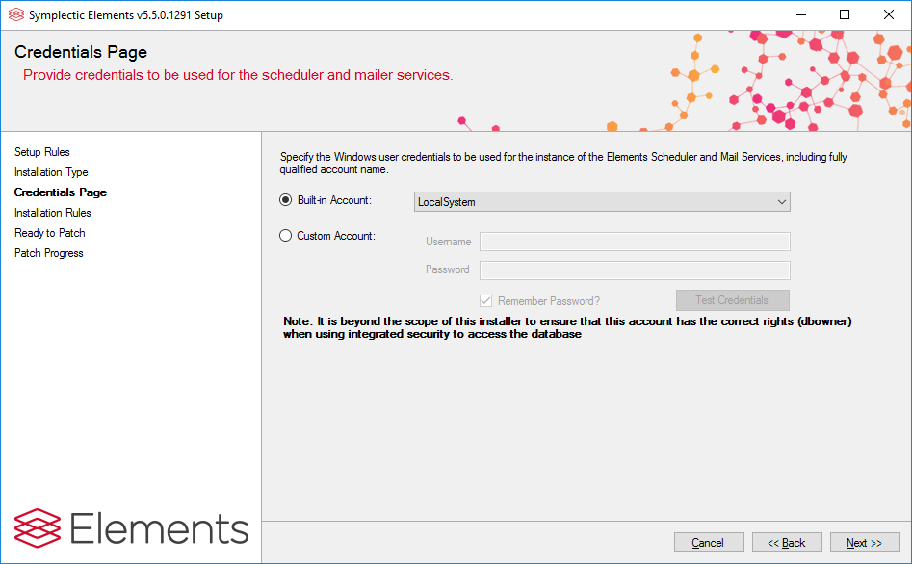Select the Custom Account radio button
This screenshot has width=912, height=564.
285,236
